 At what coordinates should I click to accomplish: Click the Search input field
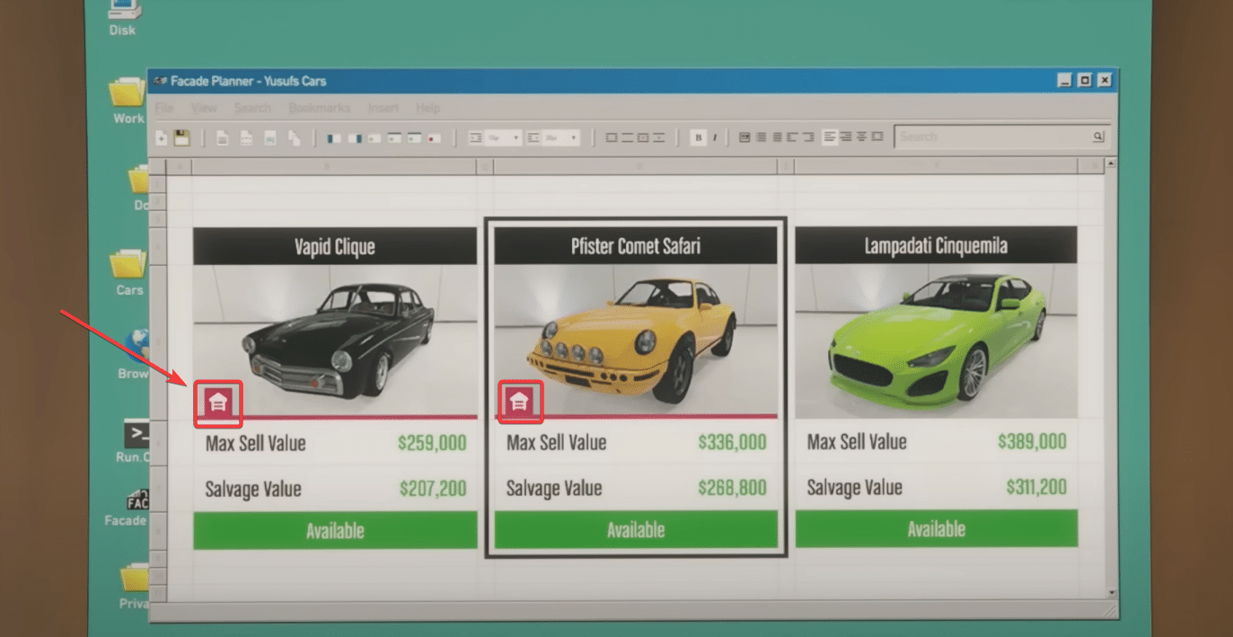tap(992, 137)
